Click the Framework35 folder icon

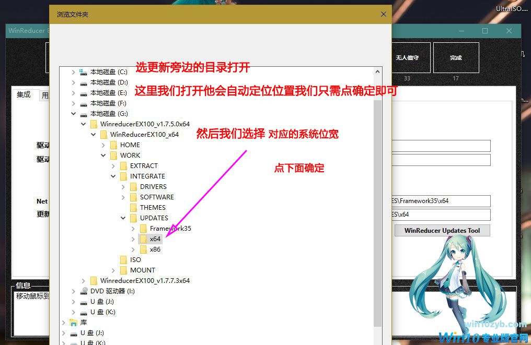point(143,229)
